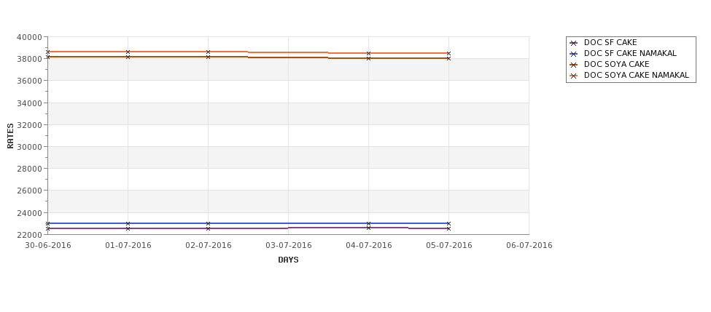Click the DOC SOYA CAKE legend marker
The image size is (711, 312).
click(574, 65)
